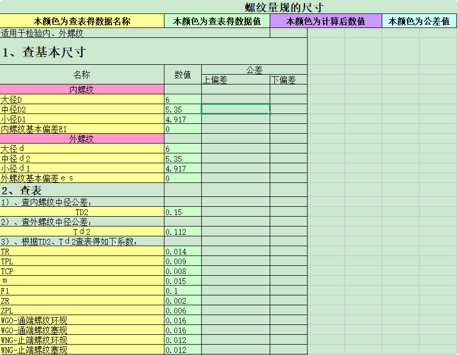Screen dimensions: 458x355
Task: Click the WGO-通端螺纹环规 label cell
Action: tap(82, 320)
